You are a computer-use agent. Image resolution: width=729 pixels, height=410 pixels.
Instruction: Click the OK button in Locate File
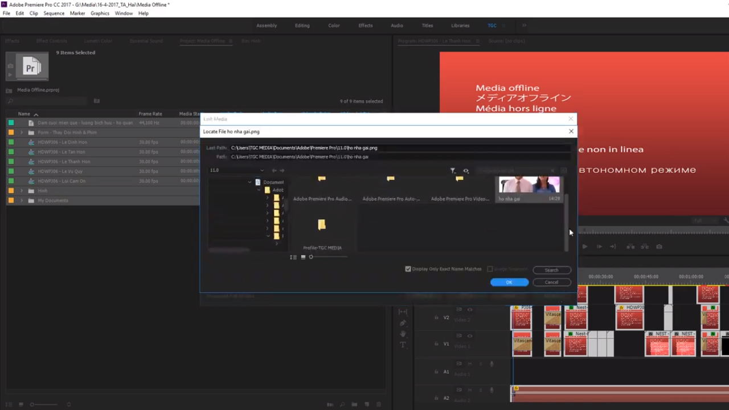[x=509, y=282]
